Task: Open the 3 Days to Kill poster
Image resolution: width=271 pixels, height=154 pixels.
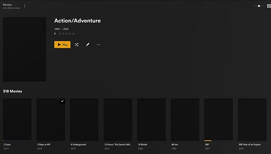Action: (x=51, y=120)
